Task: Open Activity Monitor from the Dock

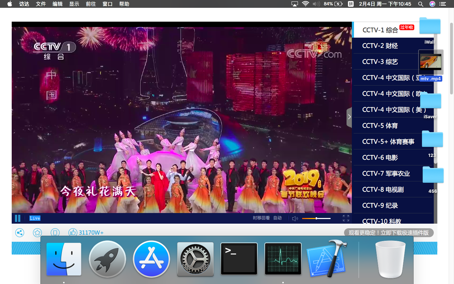Action: pyautogui.click(x=283, y=259)
